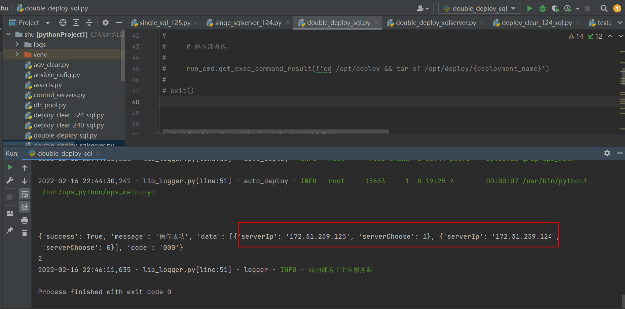The height and width of the screenshot is (309, 625).
Task: Go to next highlighted error arrow
Action: (x=621, y=36)
